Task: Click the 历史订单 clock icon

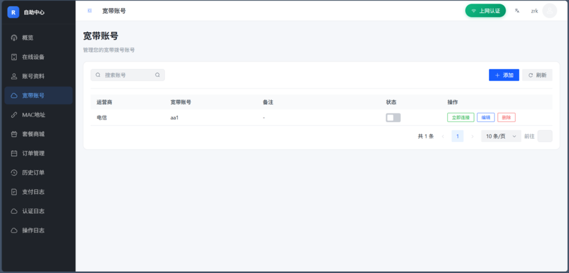Action: pyautogui.click(x=14, y=172)
